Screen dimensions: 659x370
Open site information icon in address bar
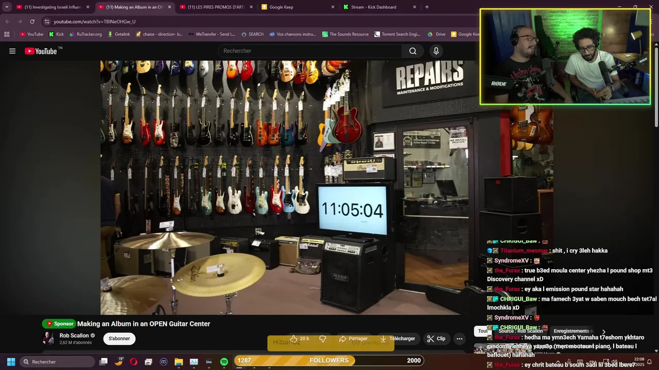click(x=47, y=22)
